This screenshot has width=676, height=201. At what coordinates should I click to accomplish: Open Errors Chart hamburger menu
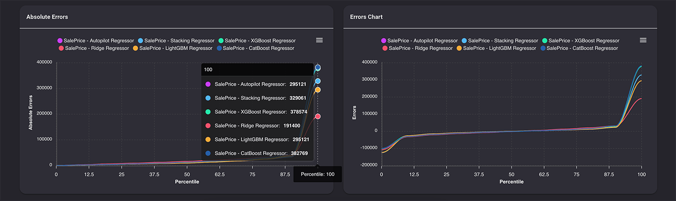[x=643, y=40]
